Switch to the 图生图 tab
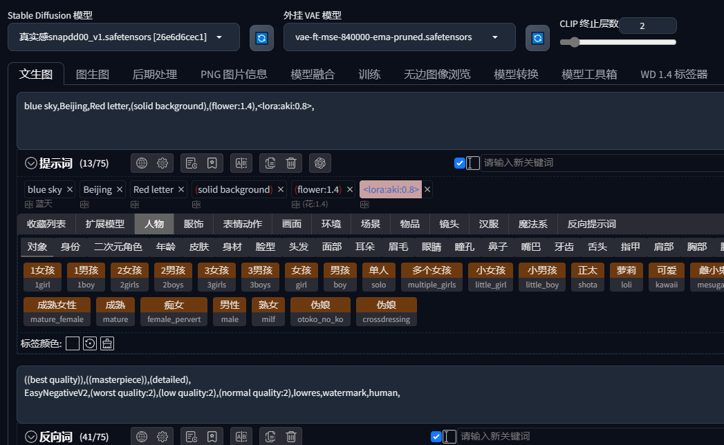The image size is (724, 445). 92,74
